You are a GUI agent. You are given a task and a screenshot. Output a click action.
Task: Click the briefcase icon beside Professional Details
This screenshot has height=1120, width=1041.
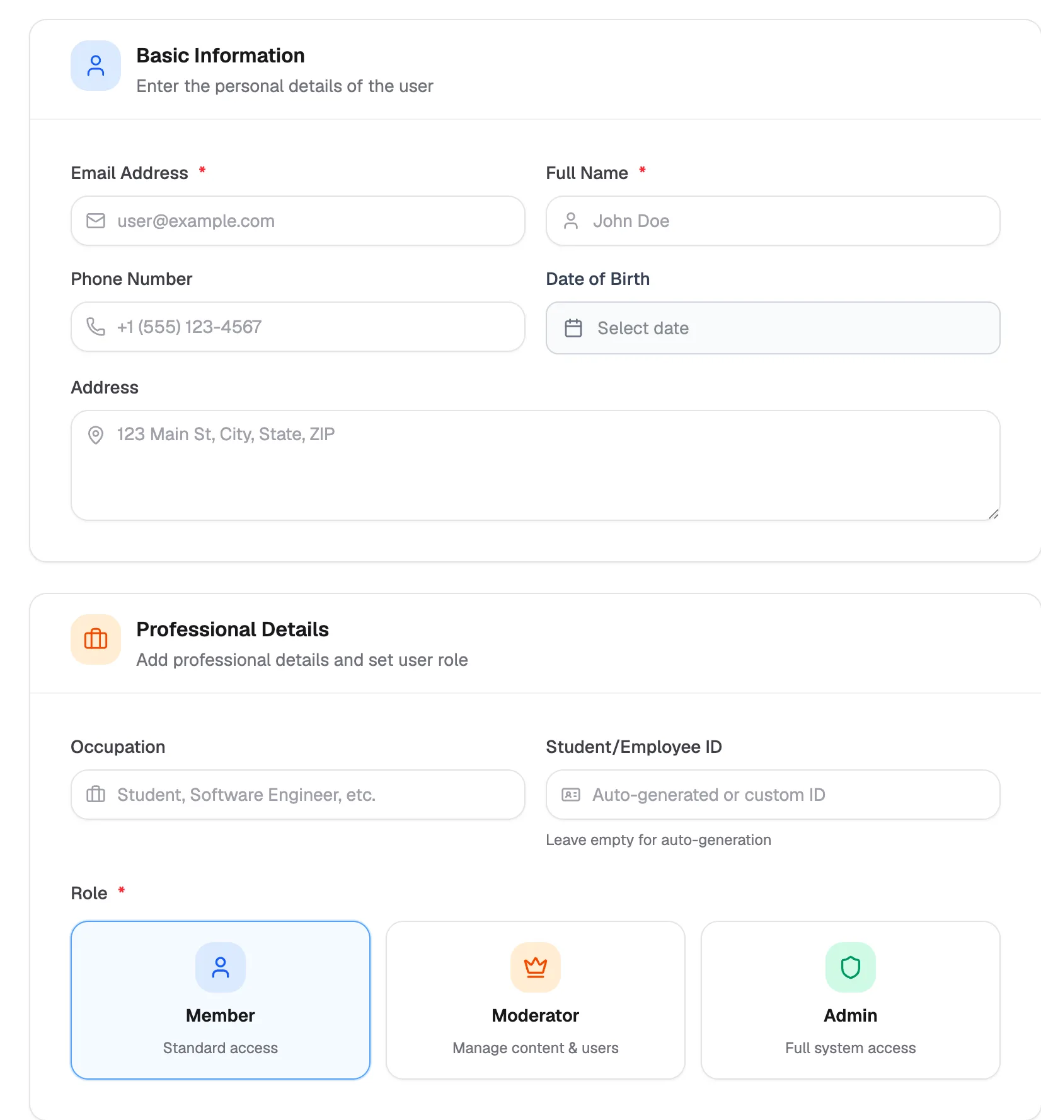point(96,639)
